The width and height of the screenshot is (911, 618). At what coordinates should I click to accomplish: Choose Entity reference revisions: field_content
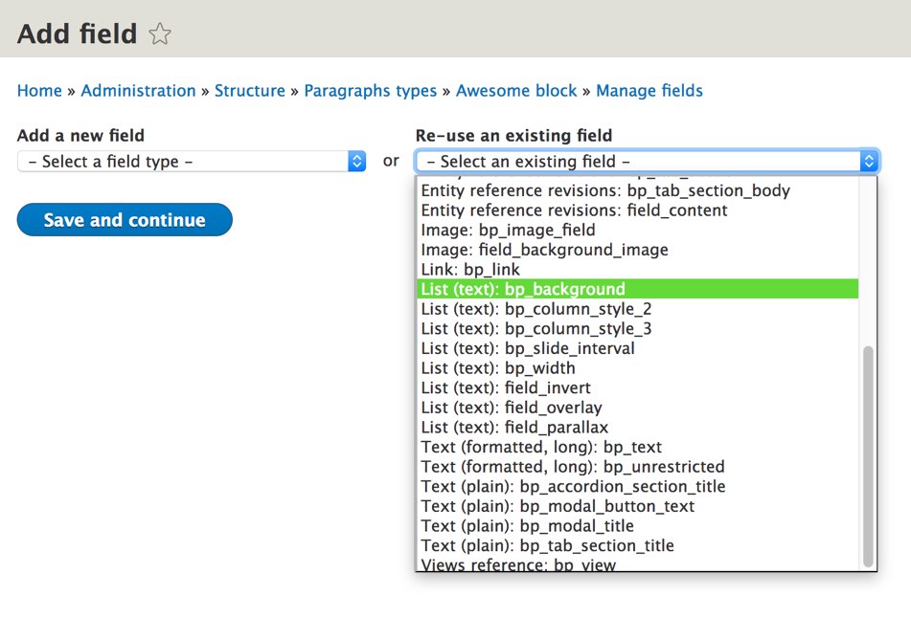(x=637, y=210)
